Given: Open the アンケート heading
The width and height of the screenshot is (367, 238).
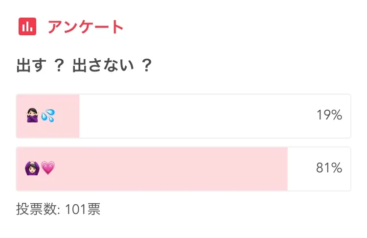Looking at the screenshot, I should 85,27.
